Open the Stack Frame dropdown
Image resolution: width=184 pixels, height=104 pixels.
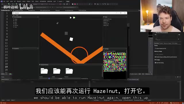pyautogui.click(x=70, y=7)
